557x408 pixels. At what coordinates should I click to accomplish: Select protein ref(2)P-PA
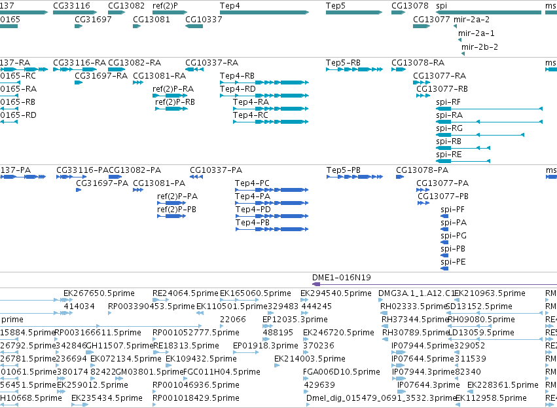tap(171, 203)
